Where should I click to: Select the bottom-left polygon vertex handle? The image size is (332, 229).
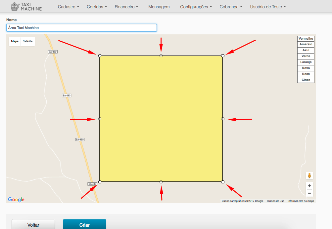pos(100,182)
